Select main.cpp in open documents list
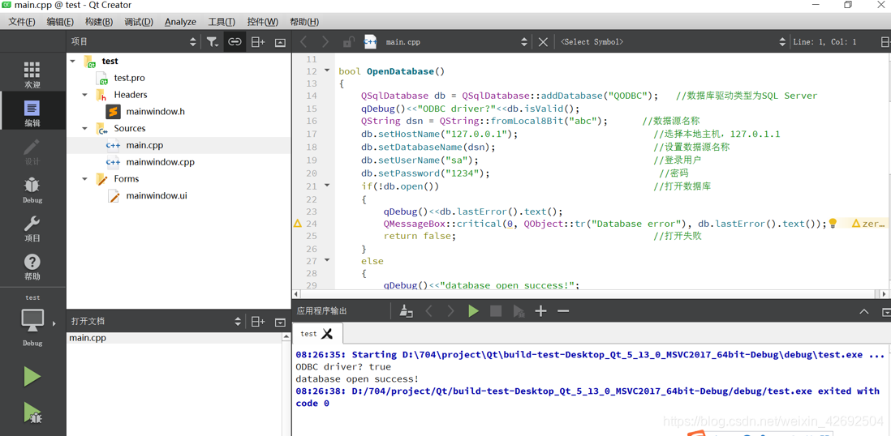This screenshot has width=891, height=436. tap(88, 339)
